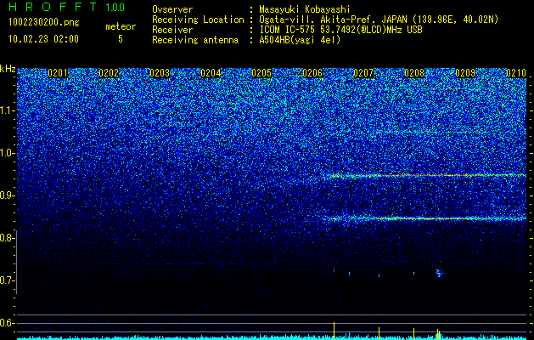Click the 0205 time marker
Image resolution: width=534 pixels, height=340 pixels.
point(261,73)
